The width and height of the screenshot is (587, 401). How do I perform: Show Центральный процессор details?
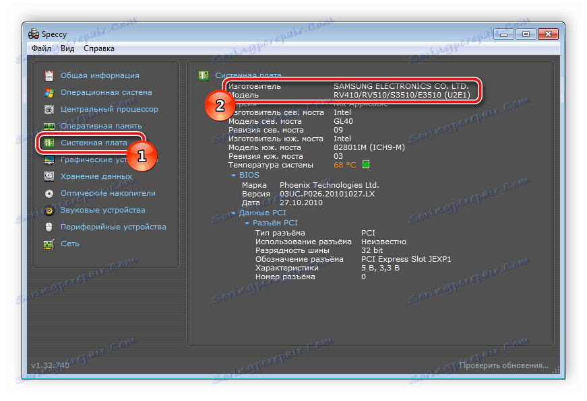coord(109,109)
